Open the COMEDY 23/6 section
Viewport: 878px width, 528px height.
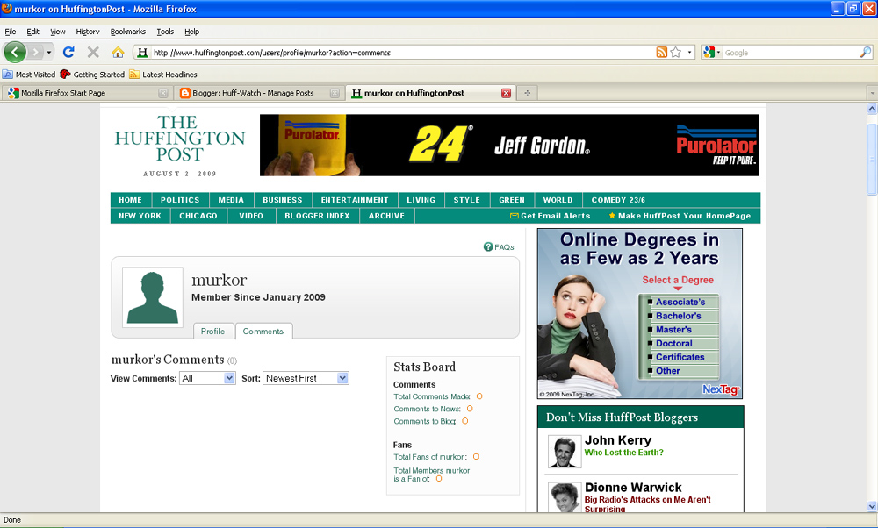pyautogui.click(x=618, y=200)
